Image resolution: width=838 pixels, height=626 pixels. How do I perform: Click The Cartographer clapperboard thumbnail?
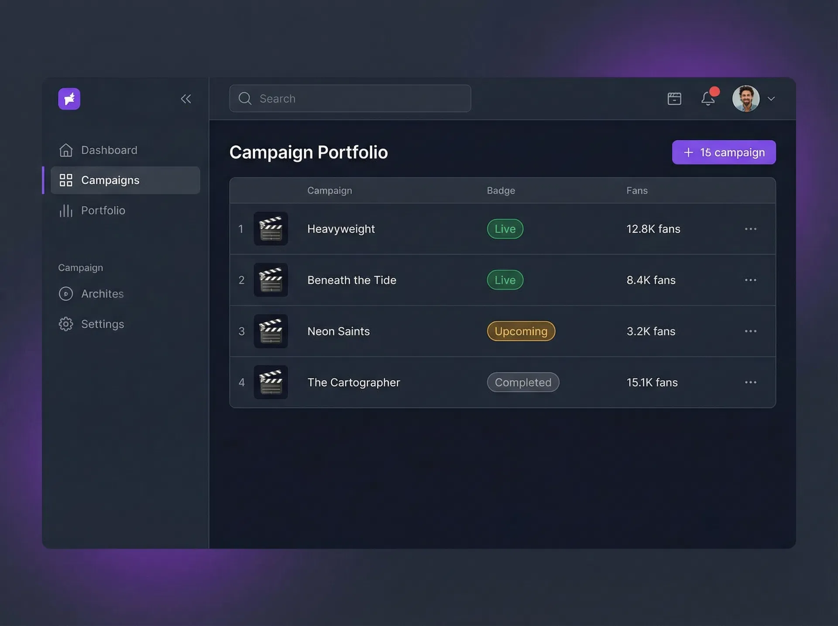coord(271,382)
